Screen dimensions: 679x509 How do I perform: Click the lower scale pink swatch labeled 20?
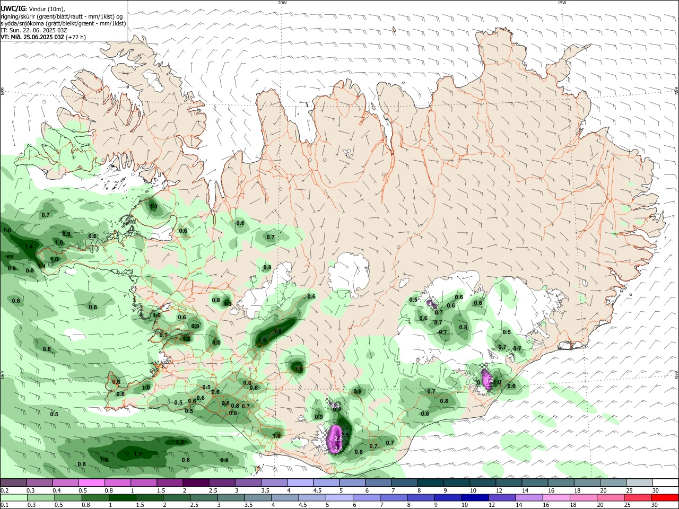[x=610, y=498]
